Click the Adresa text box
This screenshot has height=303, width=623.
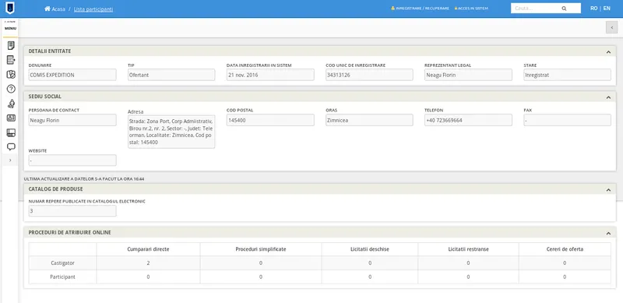click(x=171, y=132)
